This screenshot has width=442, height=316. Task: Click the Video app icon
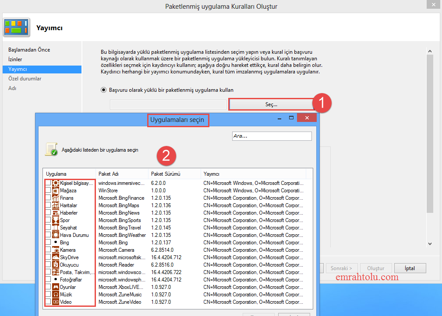tap(56, 302)
